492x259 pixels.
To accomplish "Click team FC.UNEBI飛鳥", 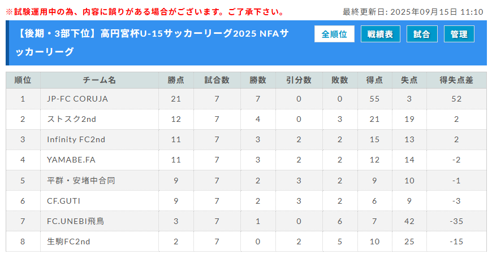I will coord(76,221).
